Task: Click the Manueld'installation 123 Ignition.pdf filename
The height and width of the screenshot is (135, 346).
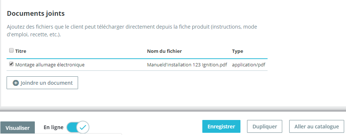Action: coord(187,65)
